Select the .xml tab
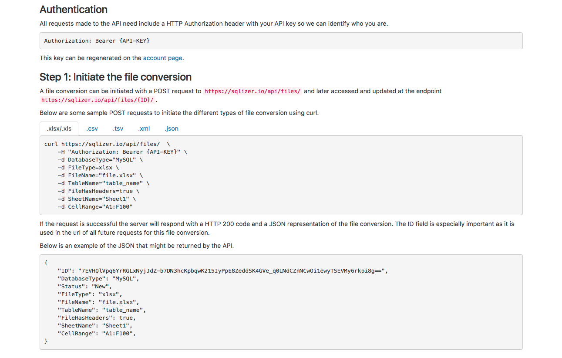The height and width of the screenshot is (358, 562). pos(144,128)
